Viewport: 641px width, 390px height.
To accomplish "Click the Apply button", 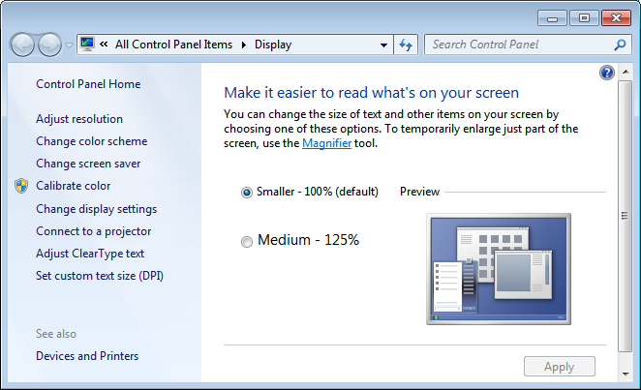I will (x=560, y=367).
